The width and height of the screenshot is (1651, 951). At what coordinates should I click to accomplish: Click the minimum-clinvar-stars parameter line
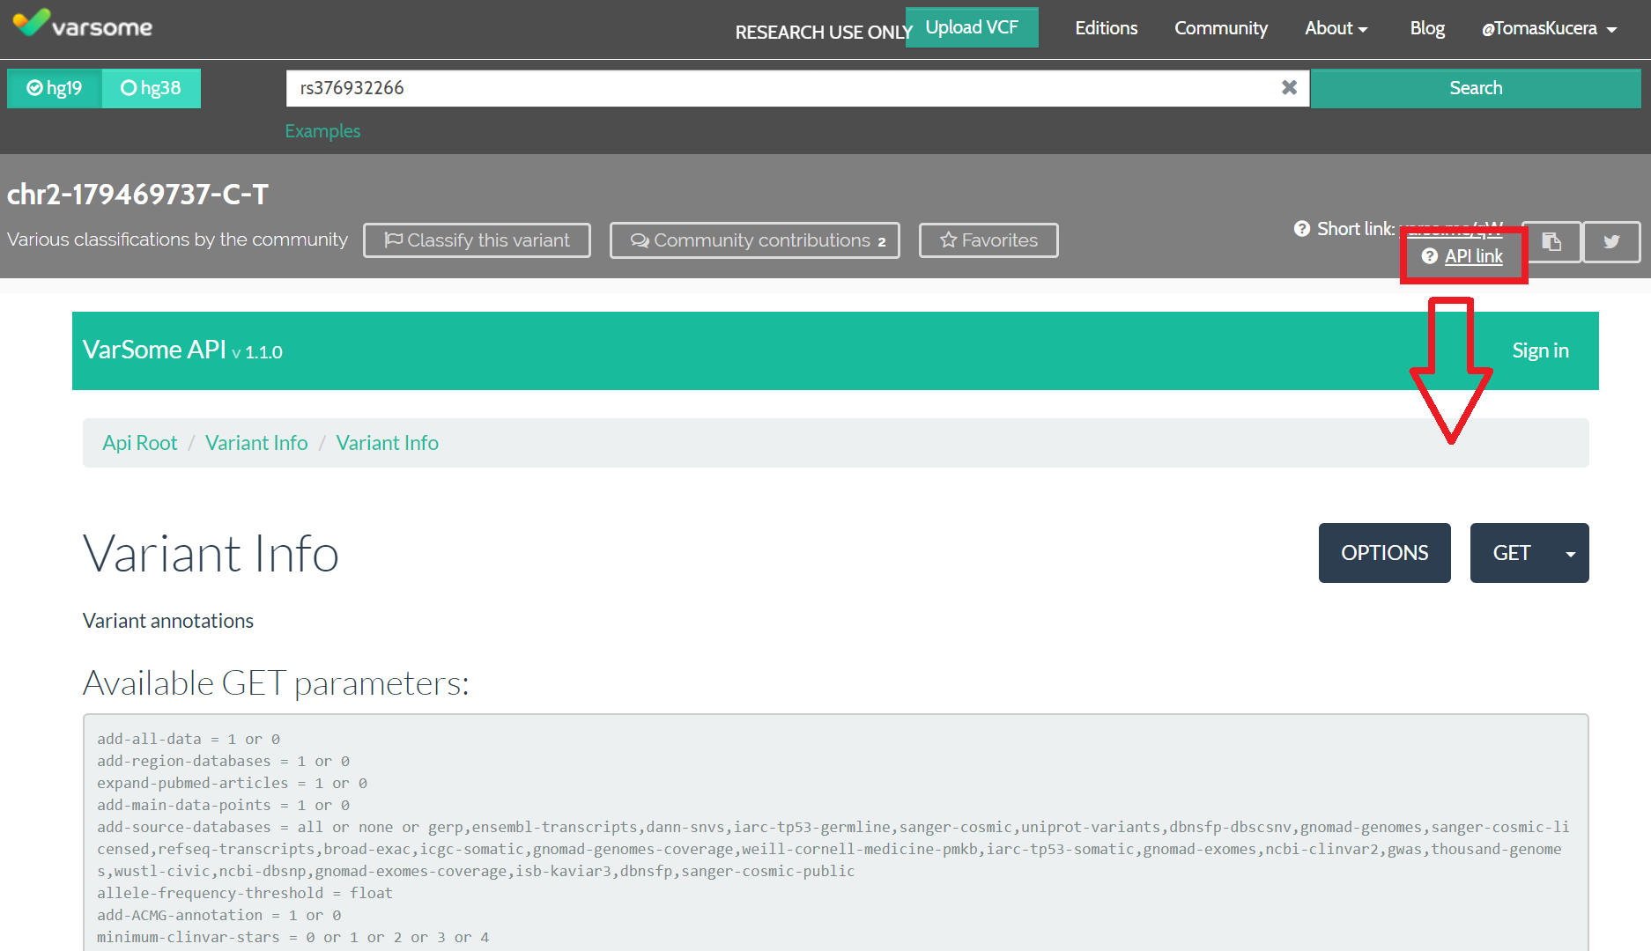293,937
